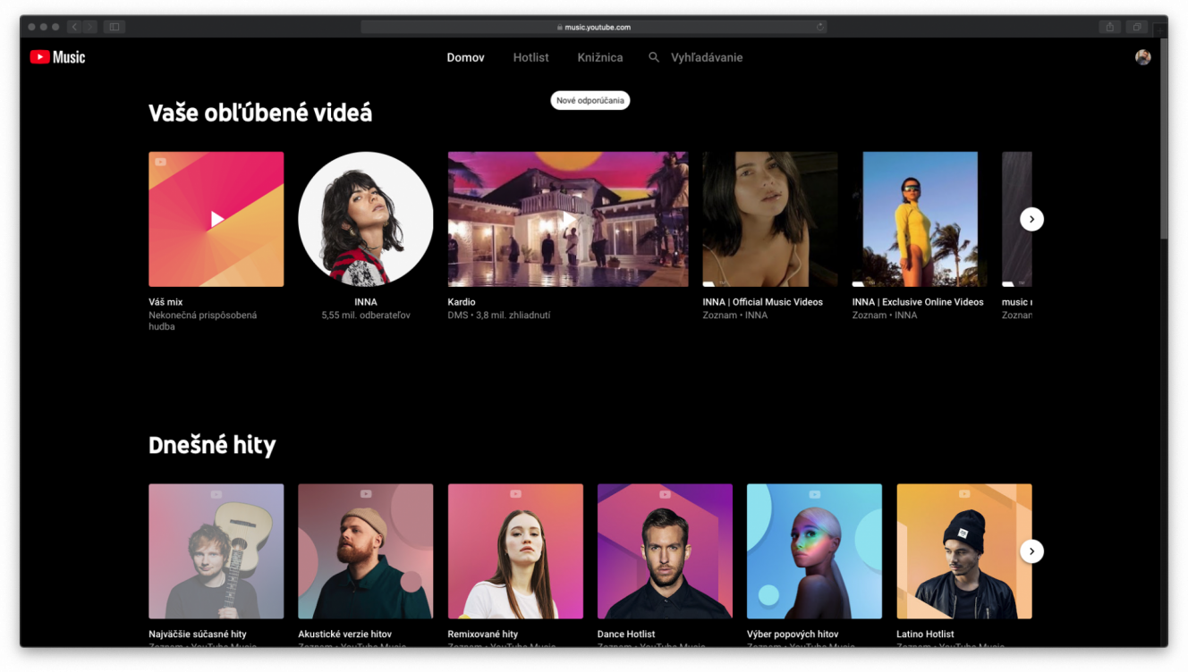The width and height of the screenshot is (1188, 672).
Task: Open Najväčšie súčasné hity playlist cover
Action: (216, 551)
